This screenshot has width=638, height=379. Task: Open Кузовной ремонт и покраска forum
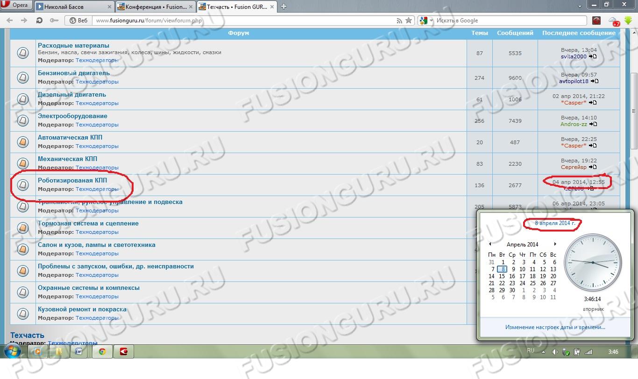82,309
